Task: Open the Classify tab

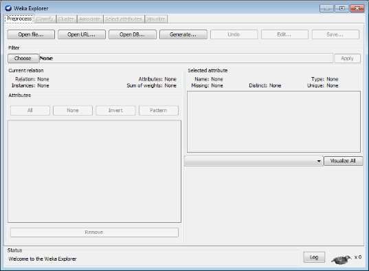Action: (x=45, y=19)
